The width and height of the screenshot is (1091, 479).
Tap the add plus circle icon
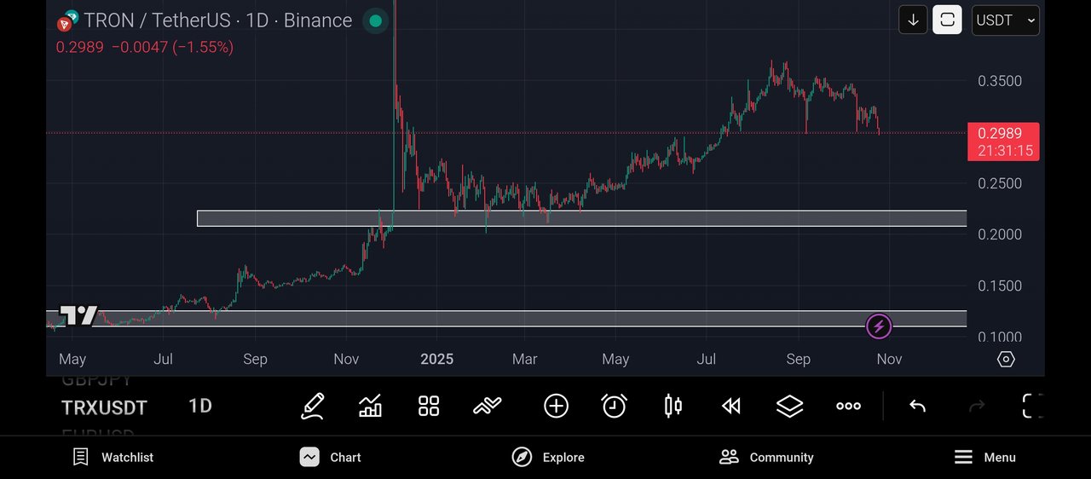click(556, 407)
